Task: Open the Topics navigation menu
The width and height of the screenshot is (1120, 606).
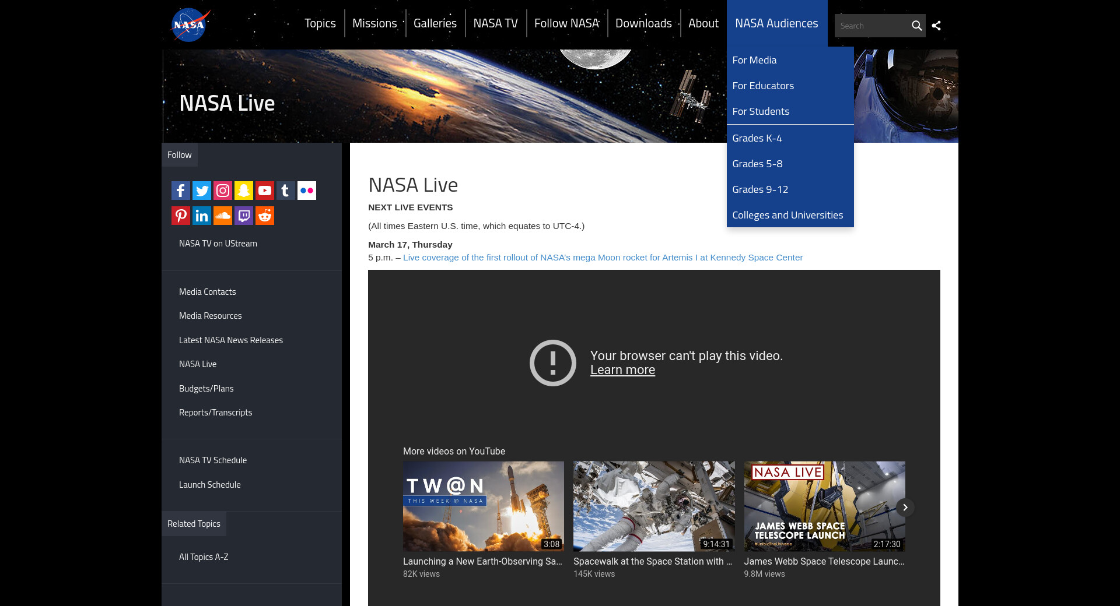Action: pos(320,23)
